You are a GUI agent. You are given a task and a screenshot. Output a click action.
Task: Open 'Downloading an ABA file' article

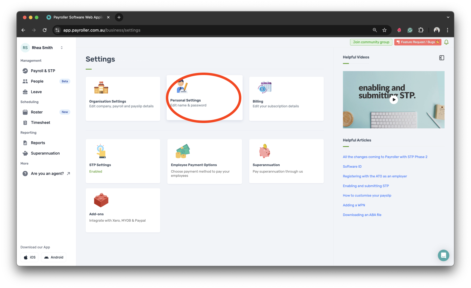[x=362, y=215]
